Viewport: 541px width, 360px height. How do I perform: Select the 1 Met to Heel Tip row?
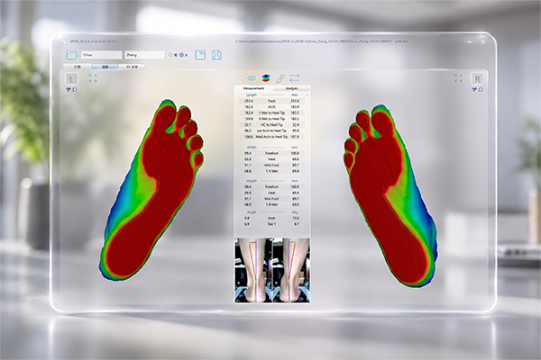click(x=271, y=112)
